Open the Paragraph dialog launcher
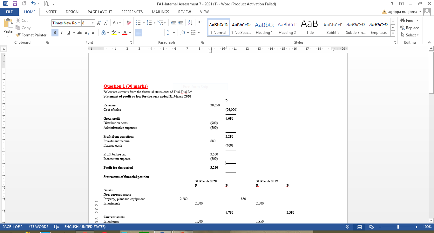This screenshot has height=233, width=434. click(202, 42)
